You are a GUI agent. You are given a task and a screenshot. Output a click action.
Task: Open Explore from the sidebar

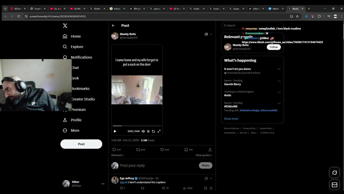coord(73,47)
